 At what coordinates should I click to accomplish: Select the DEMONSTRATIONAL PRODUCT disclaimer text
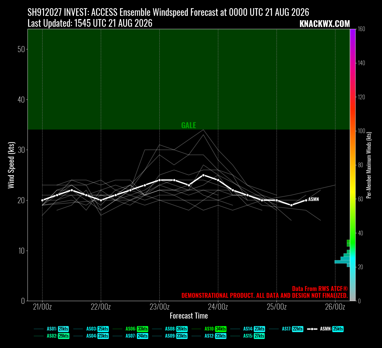click(x=265, y=295)
